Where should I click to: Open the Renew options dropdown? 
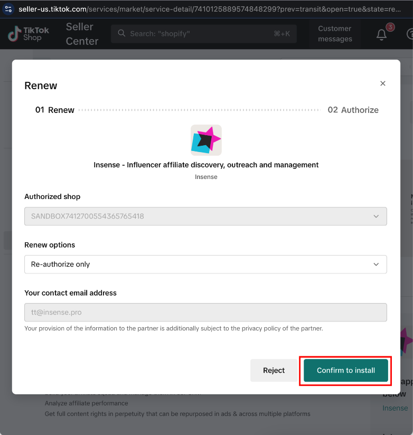tap(205, 264)
